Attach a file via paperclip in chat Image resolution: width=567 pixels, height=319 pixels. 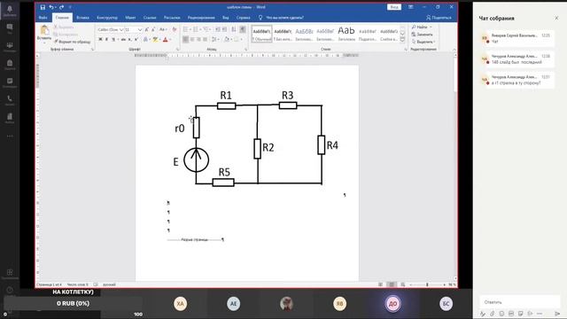[x=493, y=314]
